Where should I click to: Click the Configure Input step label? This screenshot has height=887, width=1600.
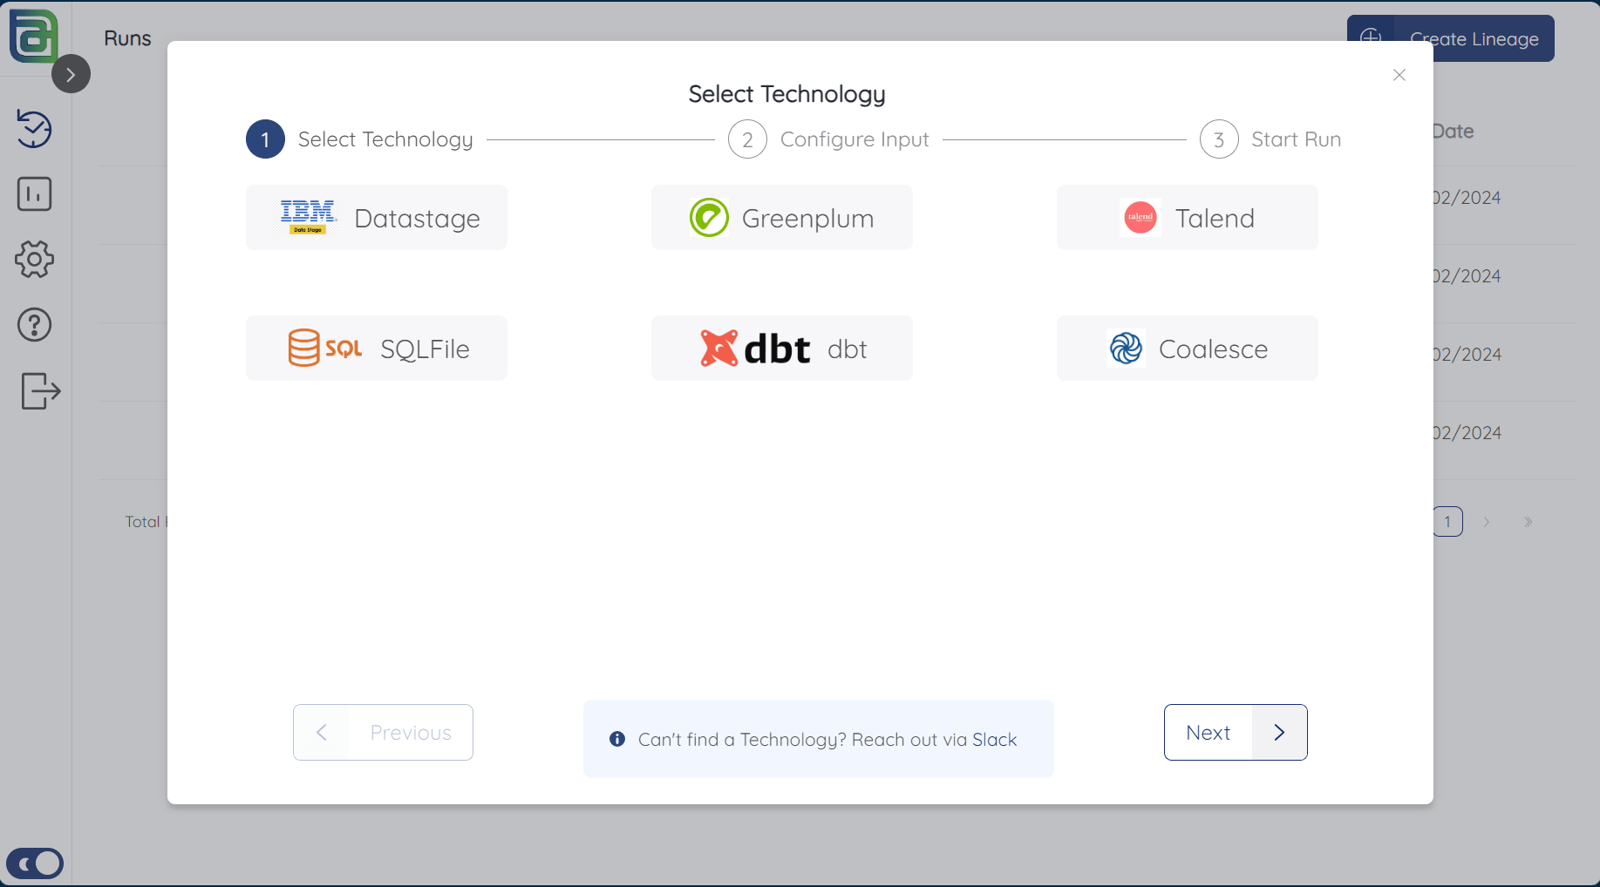coord(854,139)
